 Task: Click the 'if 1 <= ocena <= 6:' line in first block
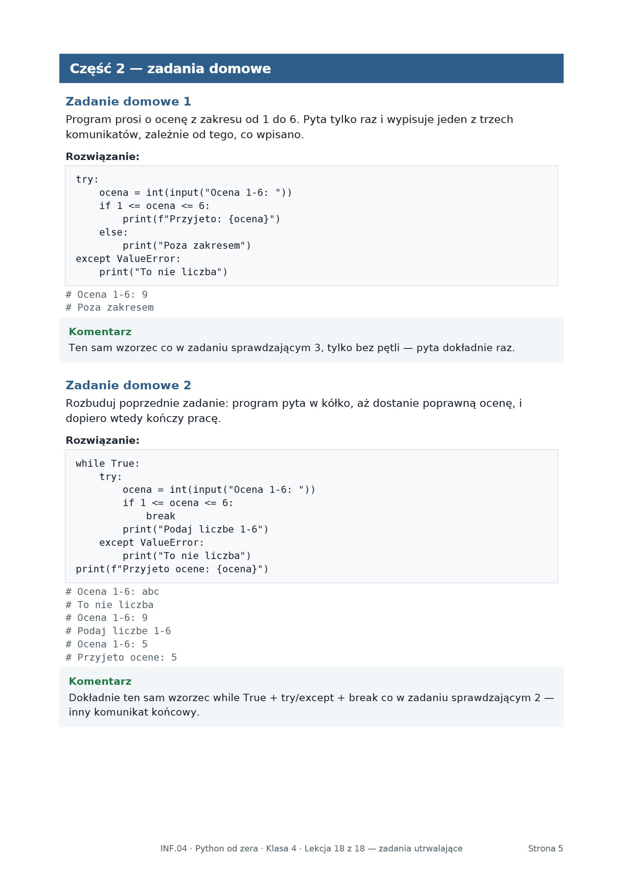click(x=155, y=206)
